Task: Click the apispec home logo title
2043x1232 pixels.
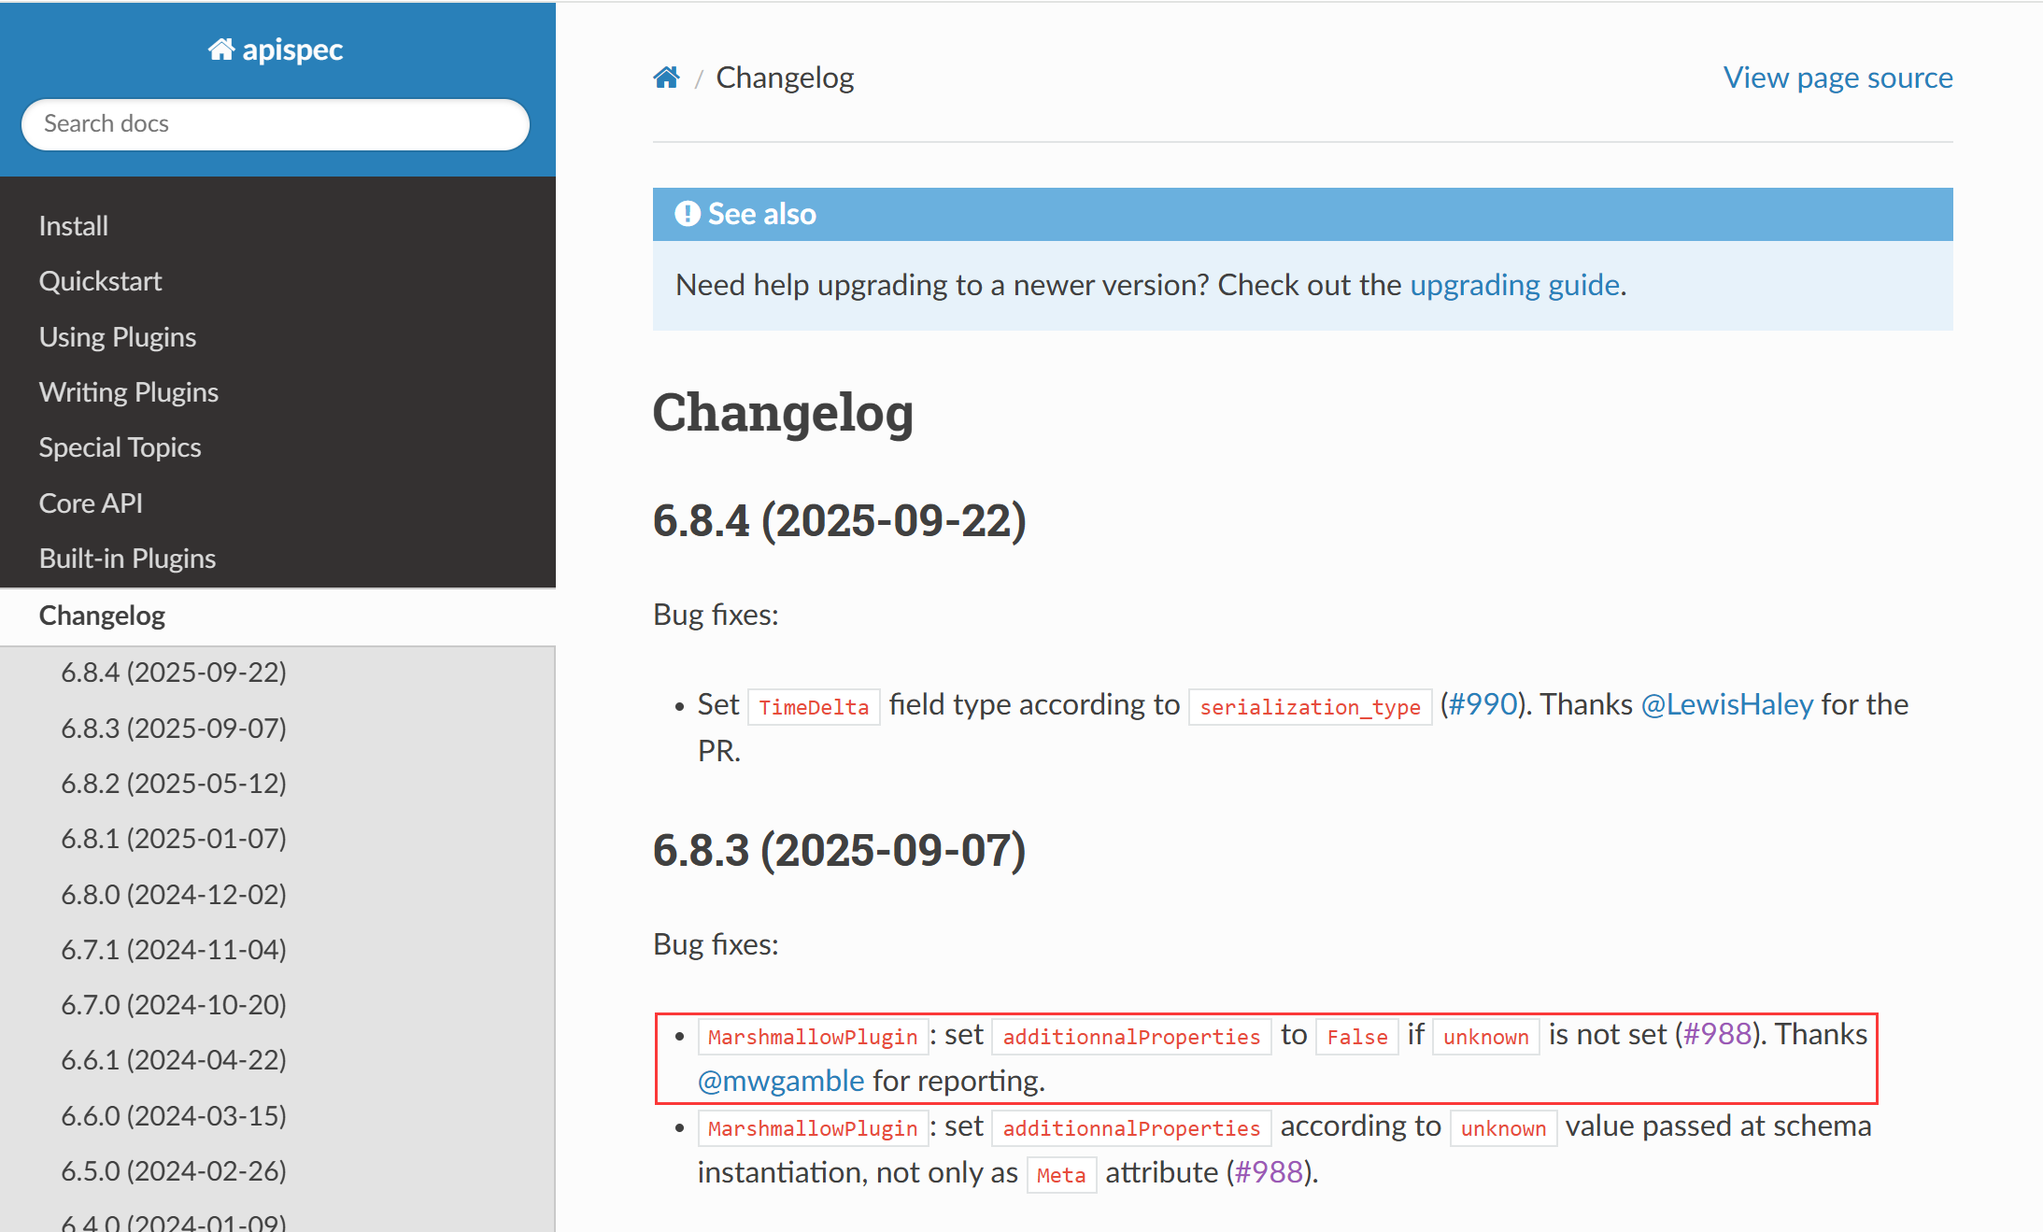Action: tap(276, 50)
